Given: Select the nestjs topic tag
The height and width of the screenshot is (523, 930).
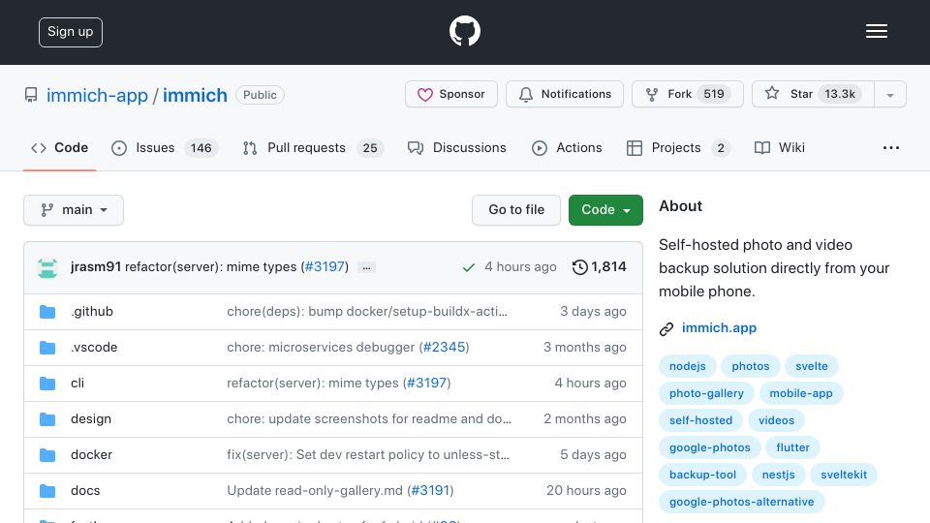Looking at the screenshot, I should (778, 475).
